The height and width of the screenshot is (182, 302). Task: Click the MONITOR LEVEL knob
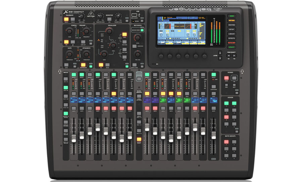pyautogui.click(x=100, y=16)
